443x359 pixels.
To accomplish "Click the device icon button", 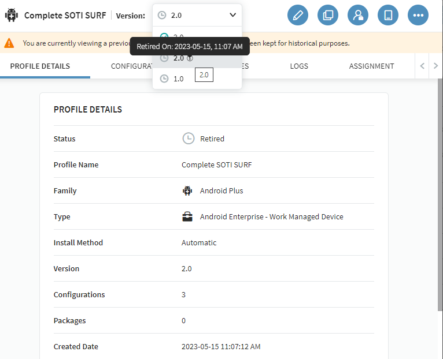I will coord(388,15).
